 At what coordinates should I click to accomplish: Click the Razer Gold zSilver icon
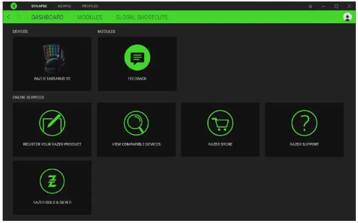click(x=52, y=181)
